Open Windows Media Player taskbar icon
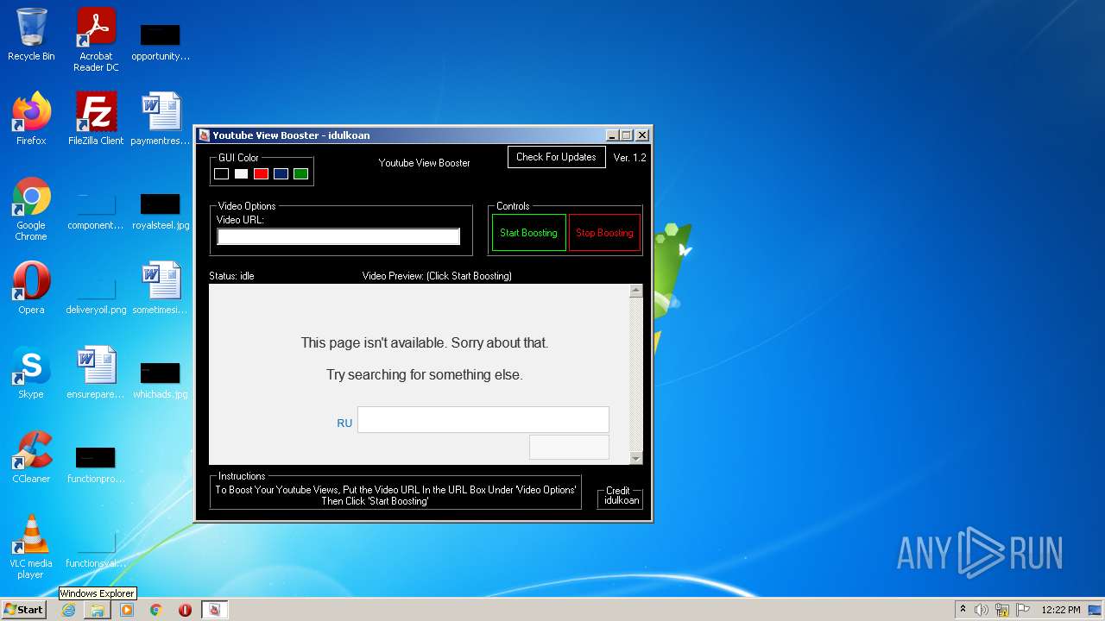1105x621 pixels. click(x=127, y=610)
